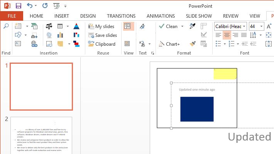Align text right
274x154 pixels.
tap(235, 35)
